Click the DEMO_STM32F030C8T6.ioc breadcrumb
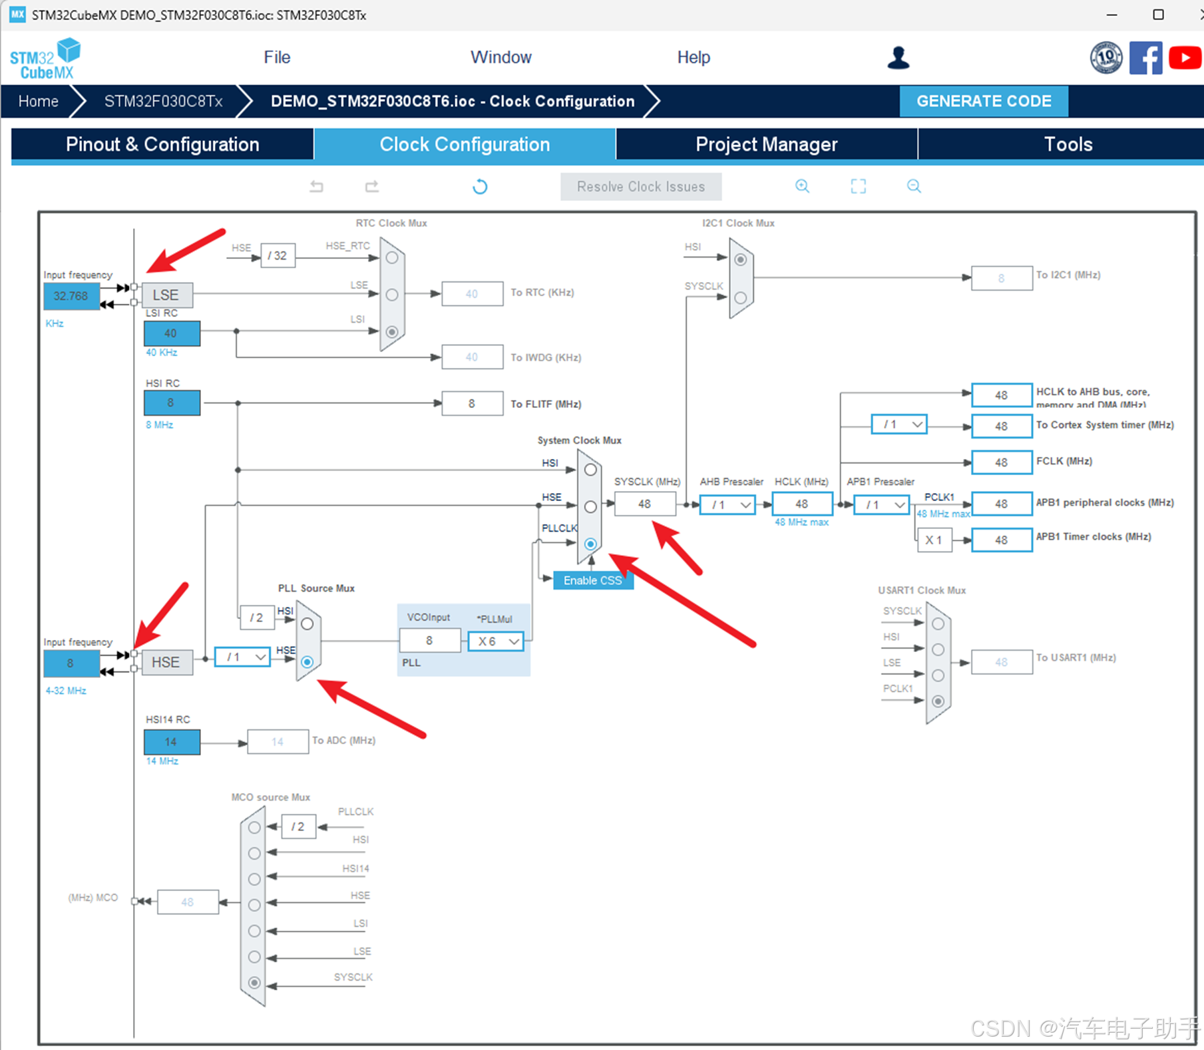Viewport: 1204px width, 1050px height. [453, 101]
